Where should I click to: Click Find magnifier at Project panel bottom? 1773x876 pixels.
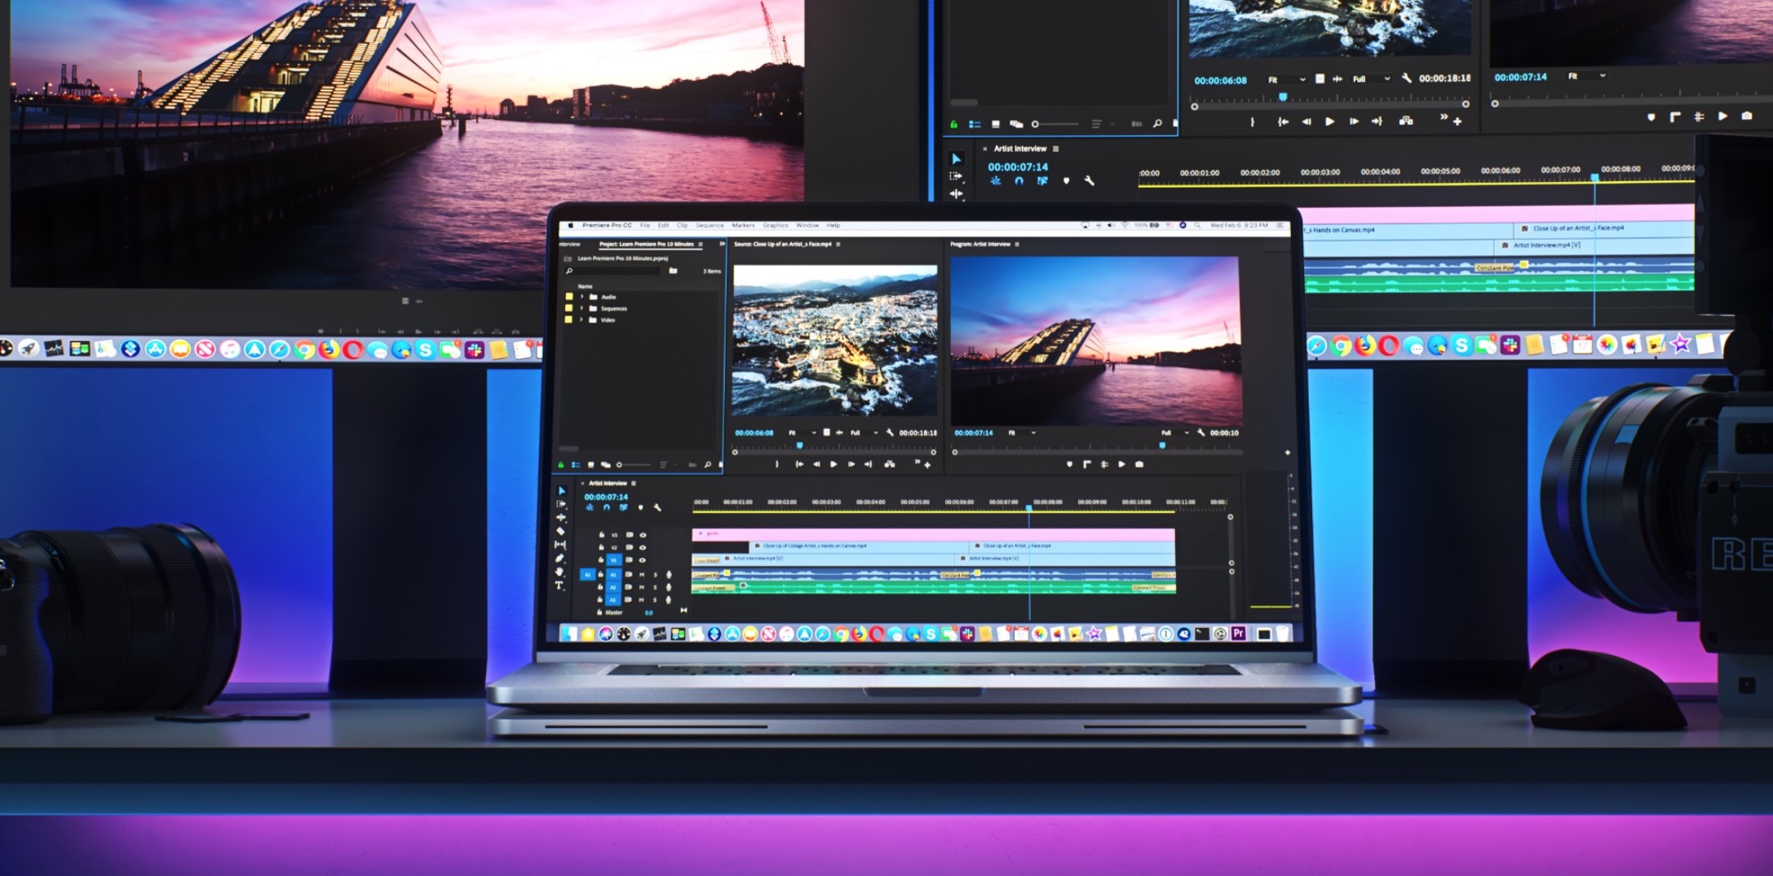coord(707,465)
